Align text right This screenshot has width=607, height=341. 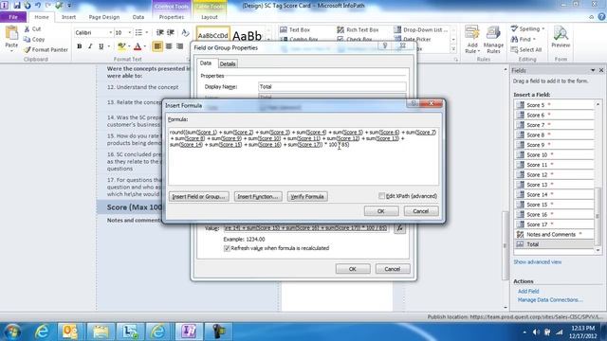click(x=179, y=46)
